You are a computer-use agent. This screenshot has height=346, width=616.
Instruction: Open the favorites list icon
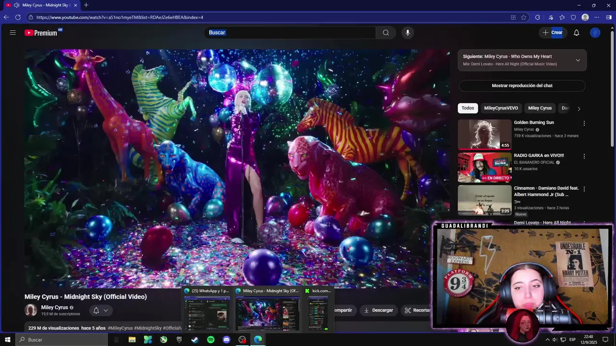[562, 17]
